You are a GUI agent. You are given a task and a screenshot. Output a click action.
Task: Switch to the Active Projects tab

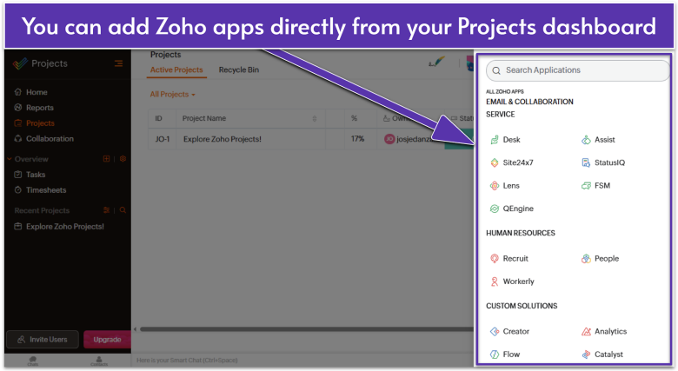(176, 70)
